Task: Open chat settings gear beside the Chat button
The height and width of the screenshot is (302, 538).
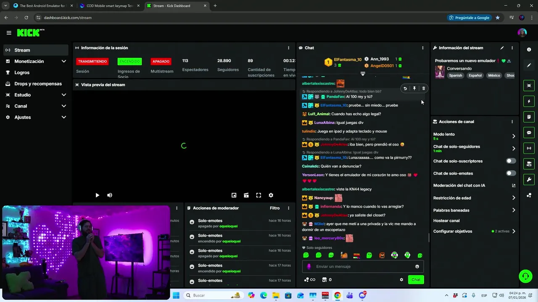Action: (401, 280)
